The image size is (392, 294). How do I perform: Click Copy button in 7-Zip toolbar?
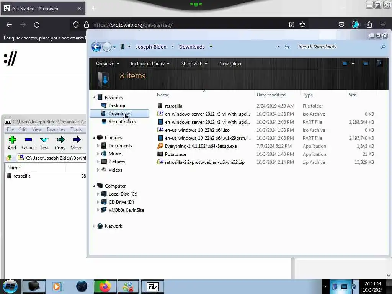[60, 143]
